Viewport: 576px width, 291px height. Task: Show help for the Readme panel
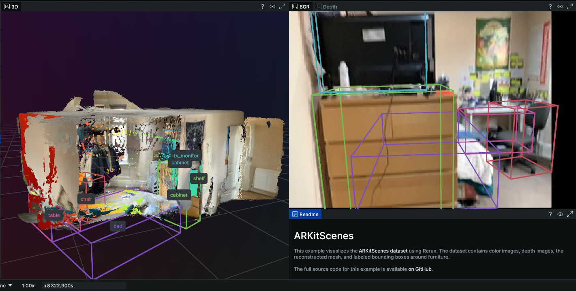pos(550,214)
